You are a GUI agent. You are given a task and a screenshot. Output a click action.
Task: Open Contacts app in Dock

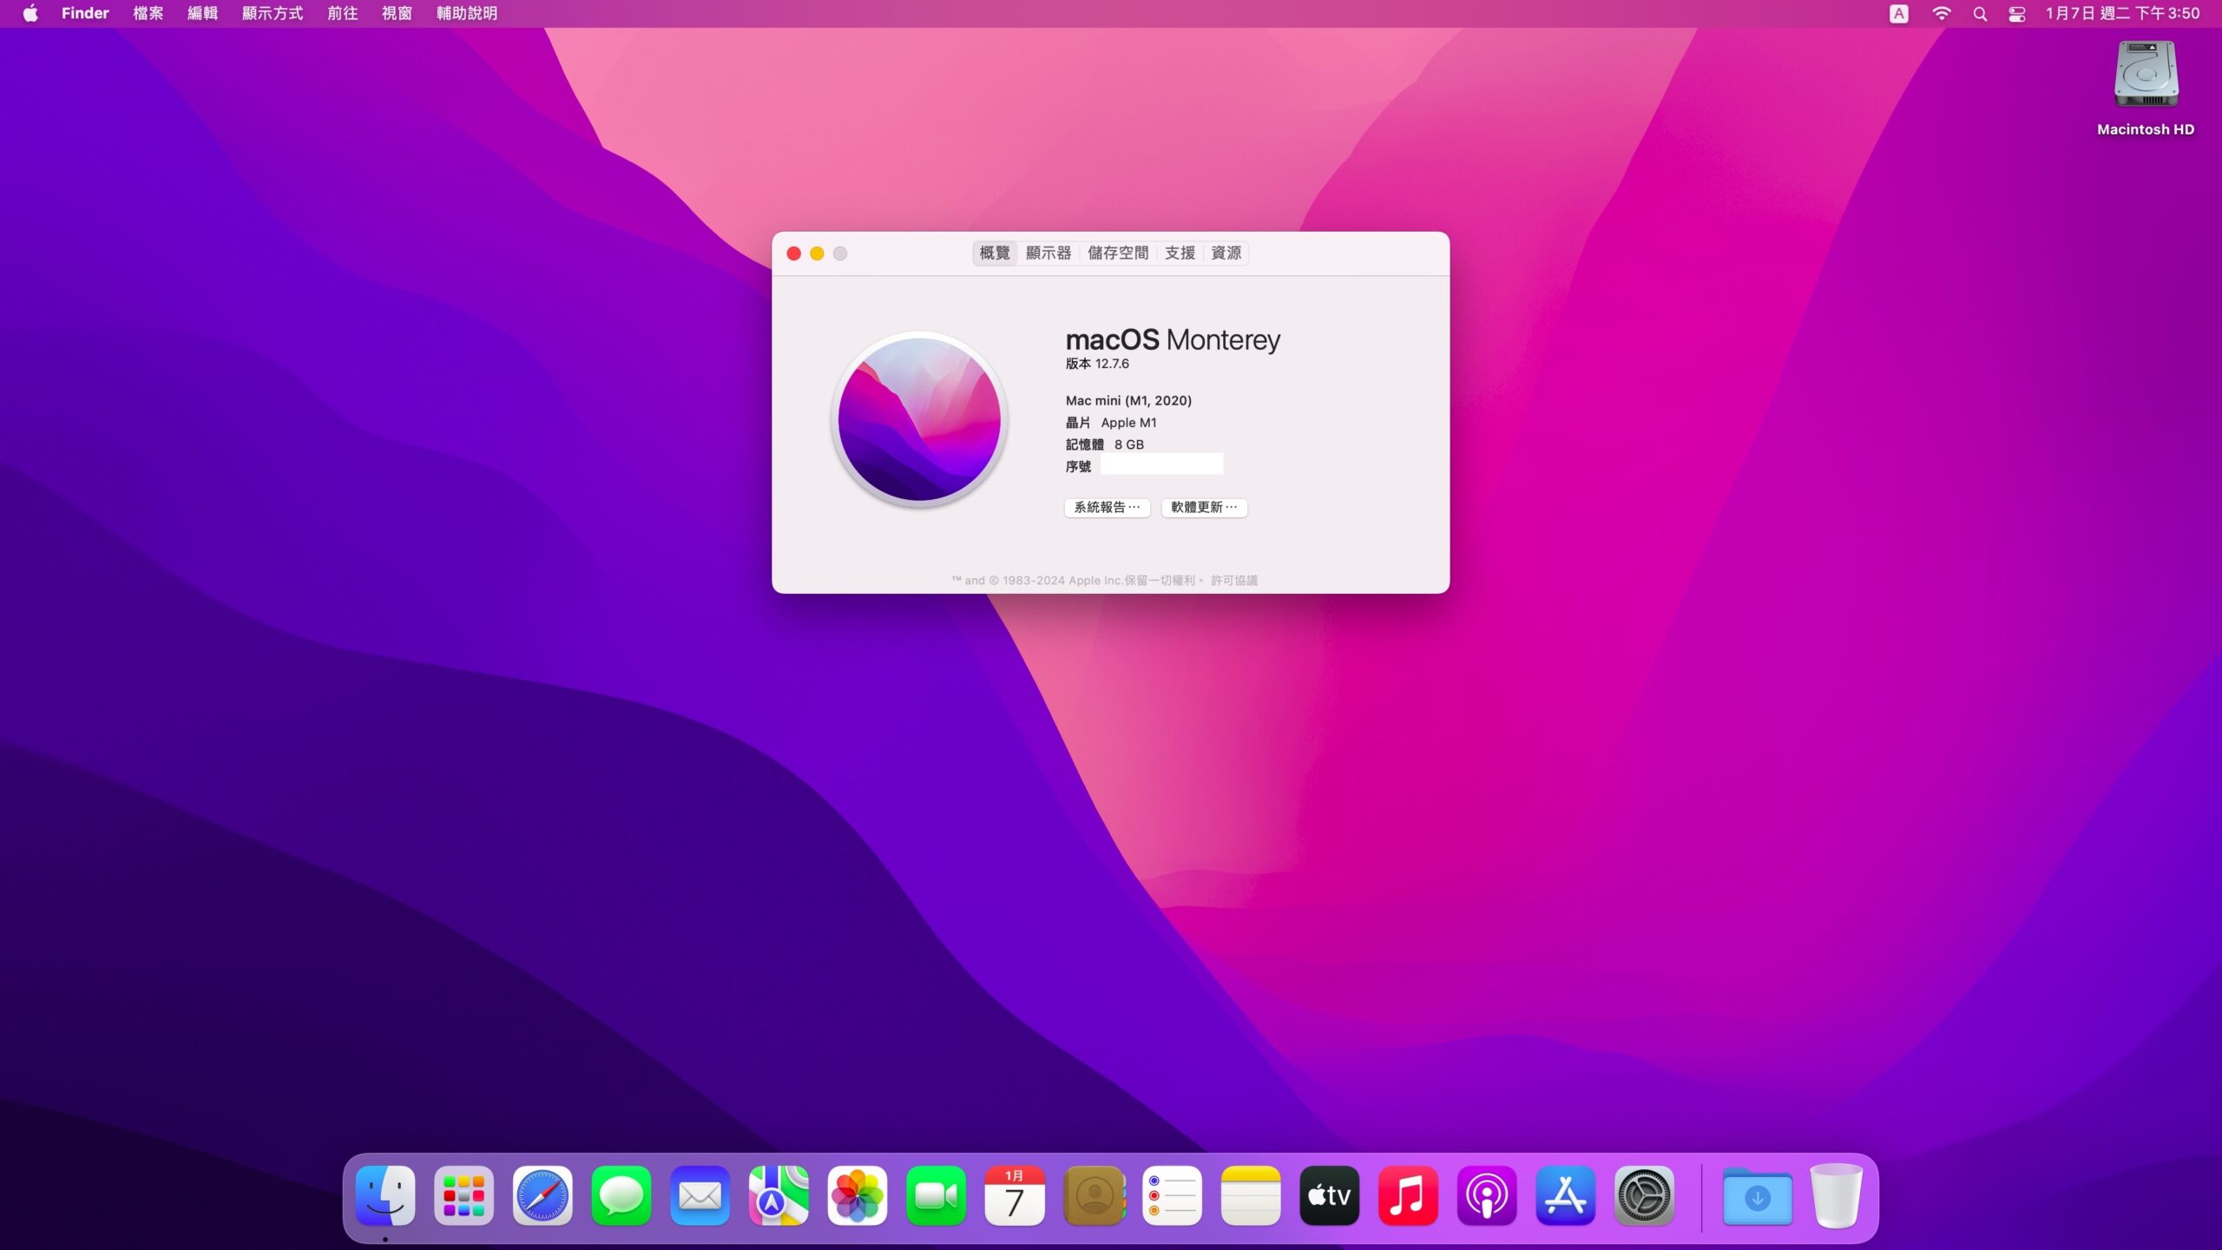point(1094,1196)
